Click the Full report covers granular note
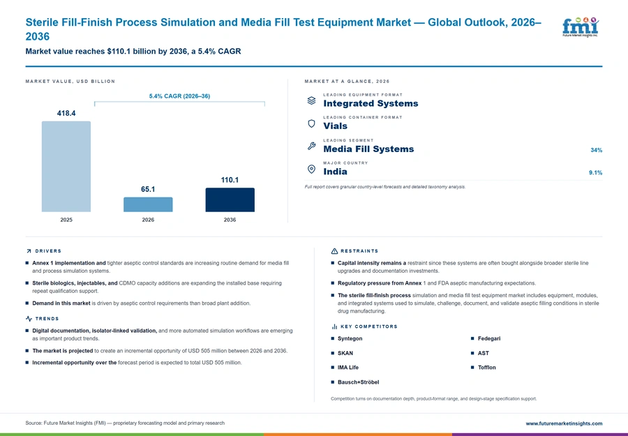Viewport: 628px width, 436px height. point(385,187)
